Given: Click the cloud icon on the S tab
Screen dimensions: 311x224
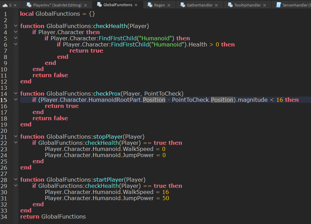Looking at the screenshot, I should point(5,5).
